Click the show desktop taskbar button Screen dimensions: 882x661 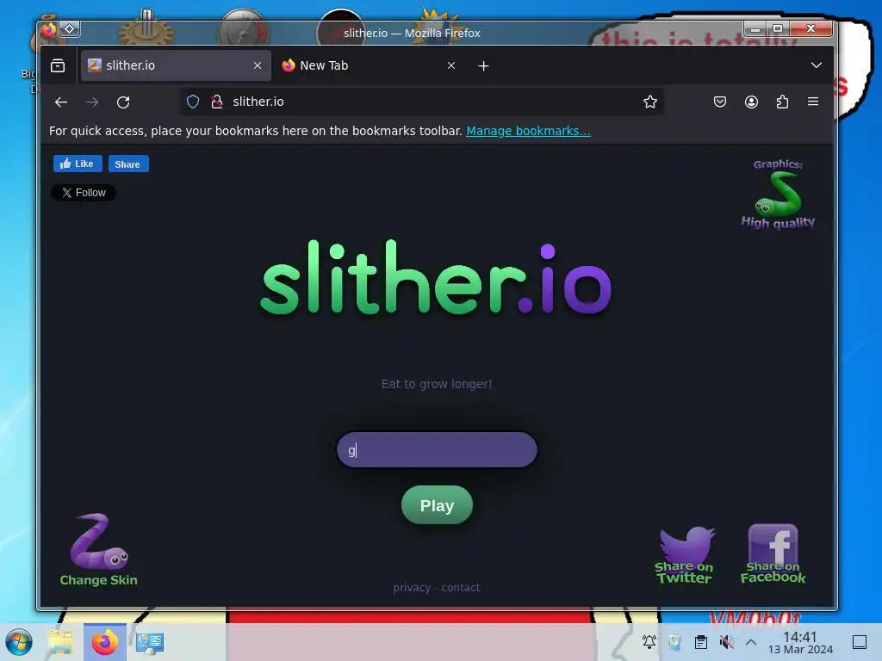point(860,641)
